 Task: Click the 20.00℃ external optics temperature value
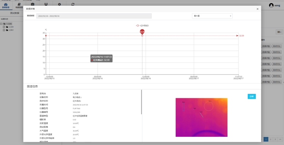point(76,134)
